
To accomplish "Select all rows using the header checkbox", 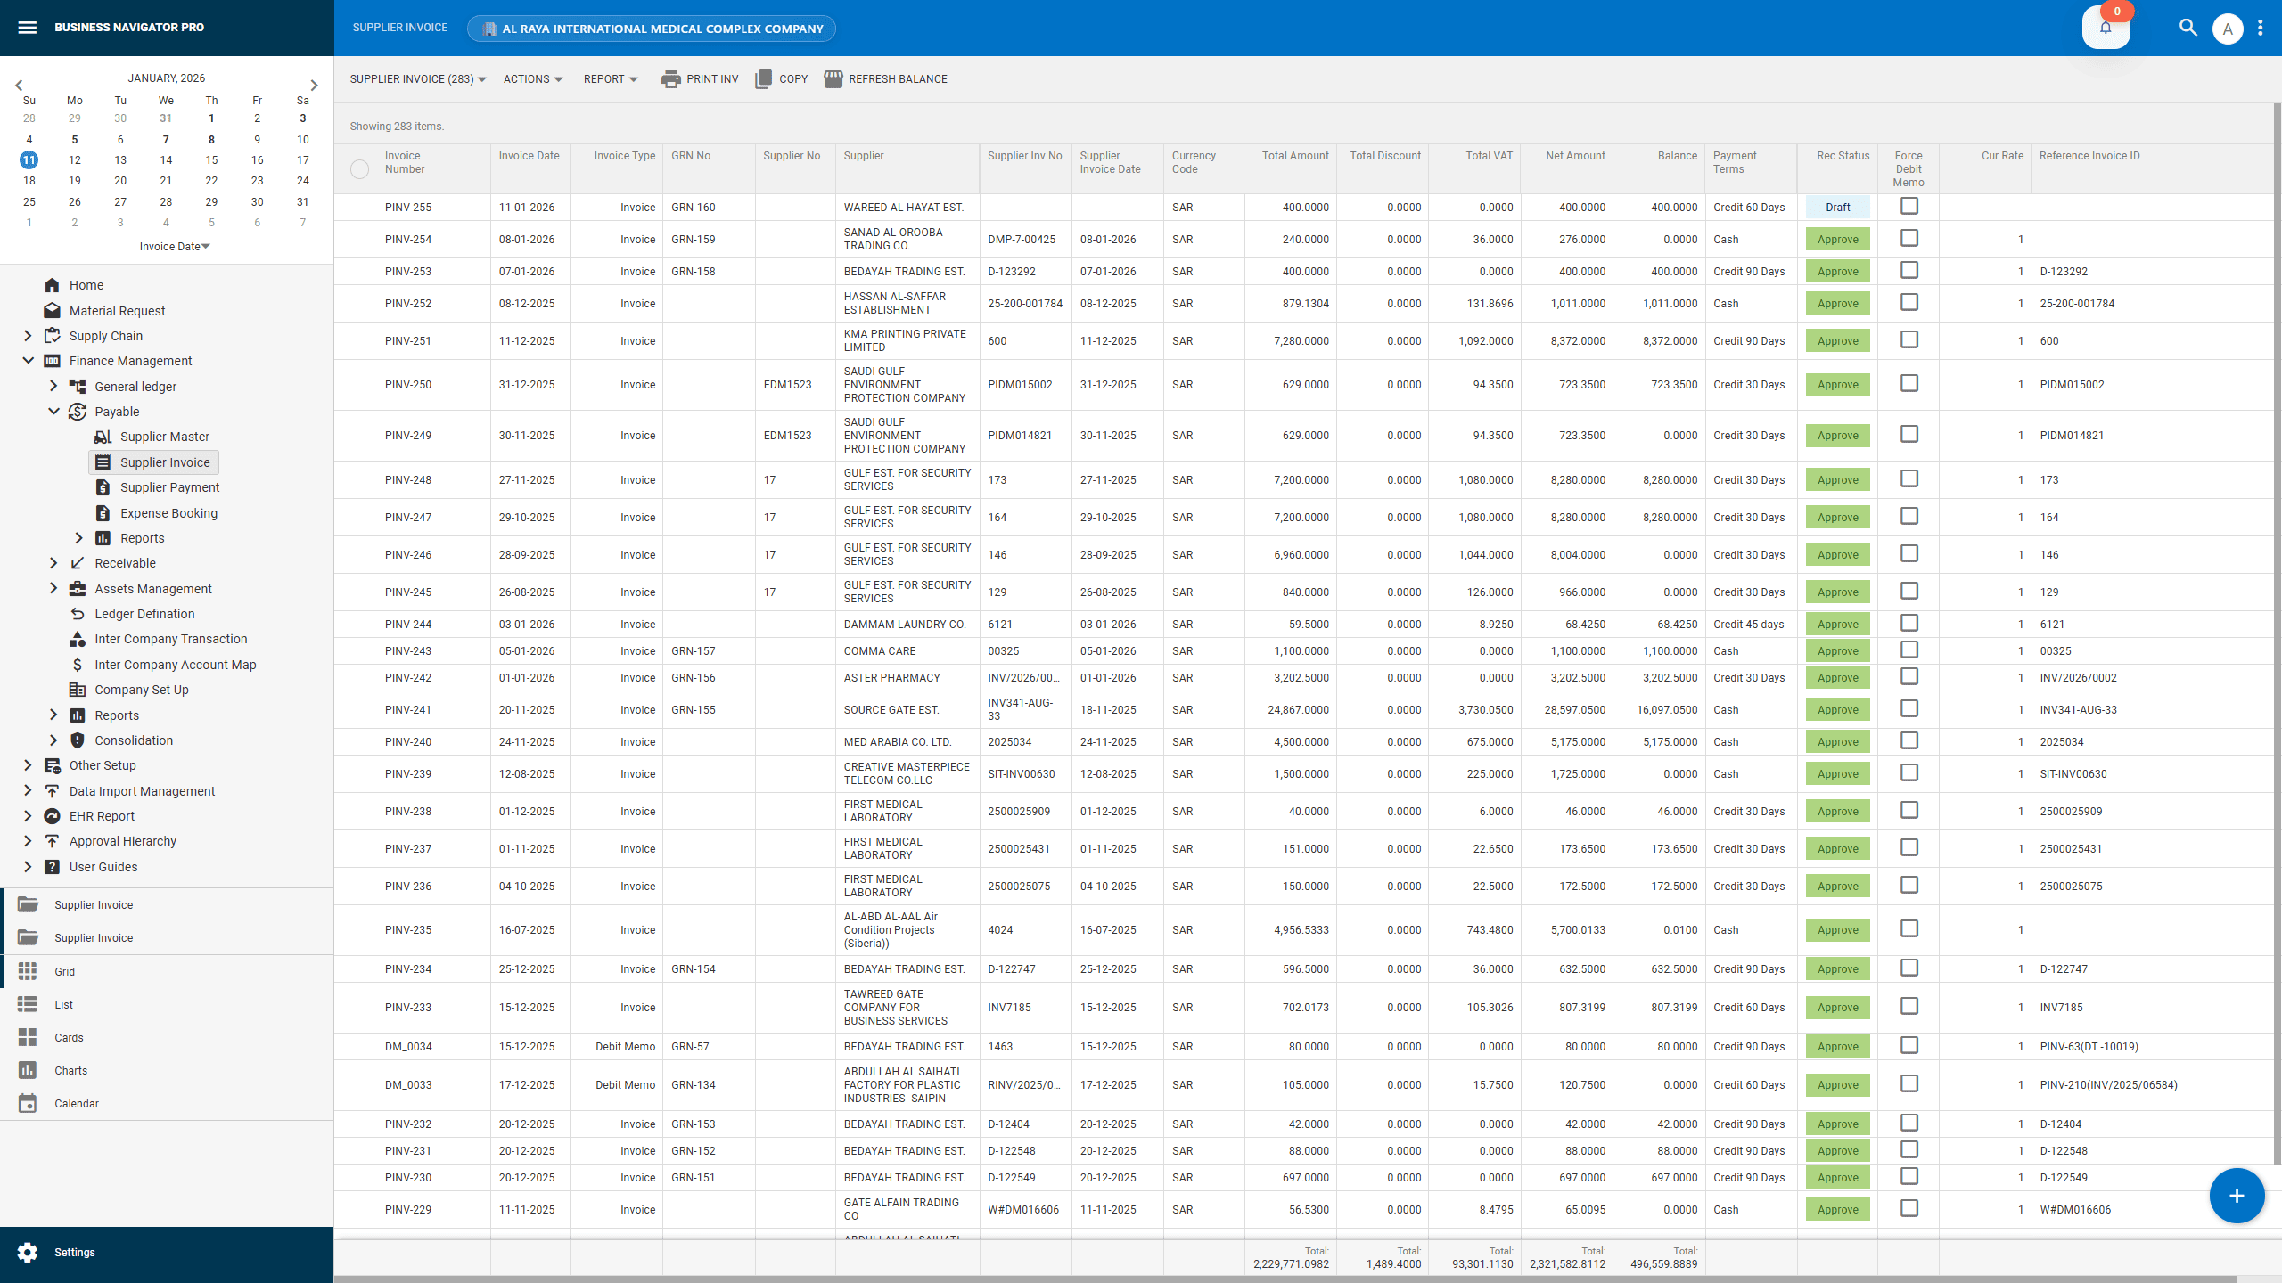I will (360, 168).
